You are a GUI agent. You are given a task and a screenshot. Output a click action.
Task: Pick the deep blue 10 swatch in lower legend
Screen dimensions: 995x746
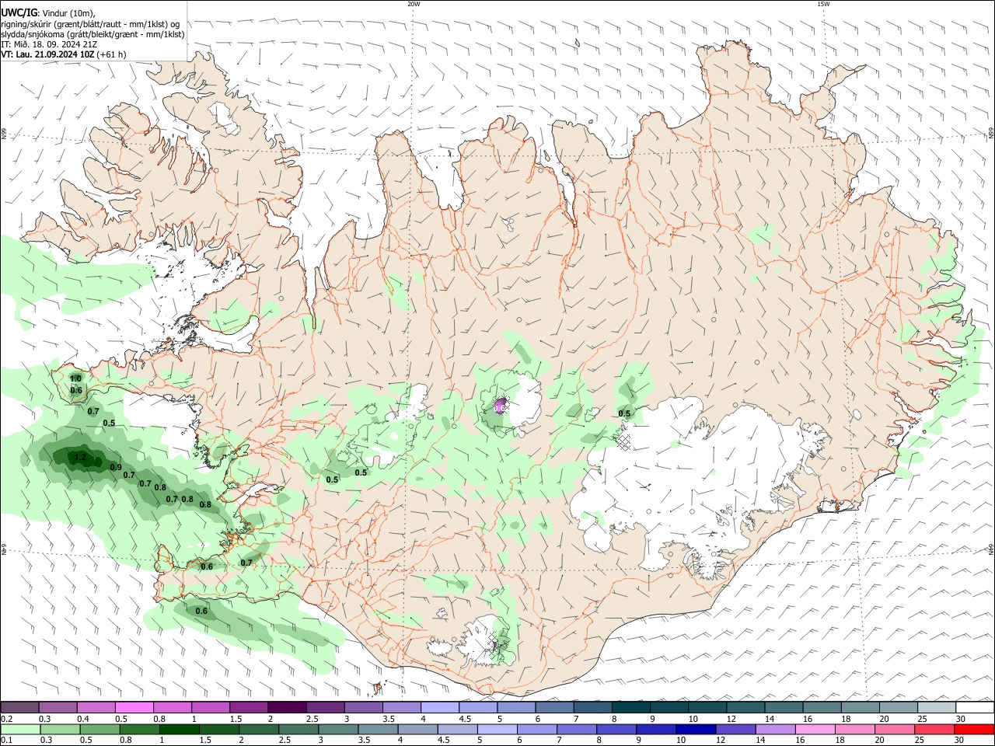point(696,730)
